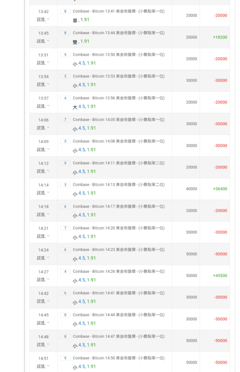240x372 pixels.
Task: Click the +36400 payout in 14:14 row
Action: (x=220, y=189)
